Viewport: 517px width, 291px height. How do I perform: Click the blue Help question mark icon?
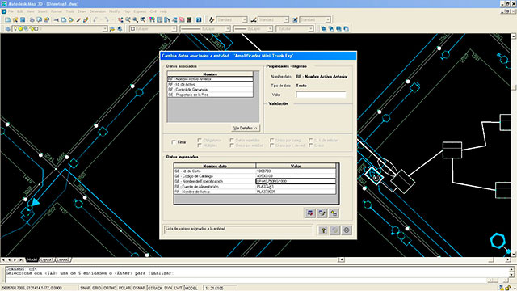coord(199,19)
